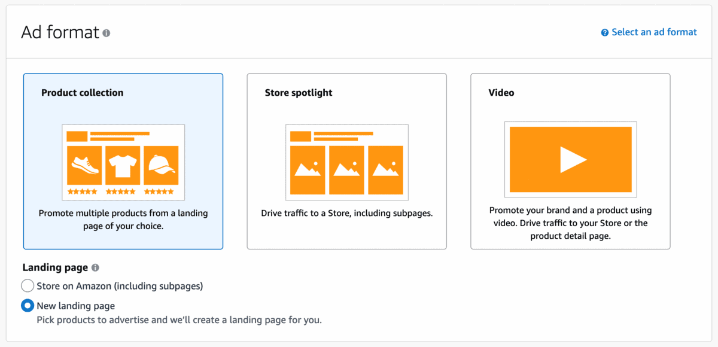718x347 pixels.
Task: Choose the Store spotlight ad format card
Action: (x=347, y=161)
